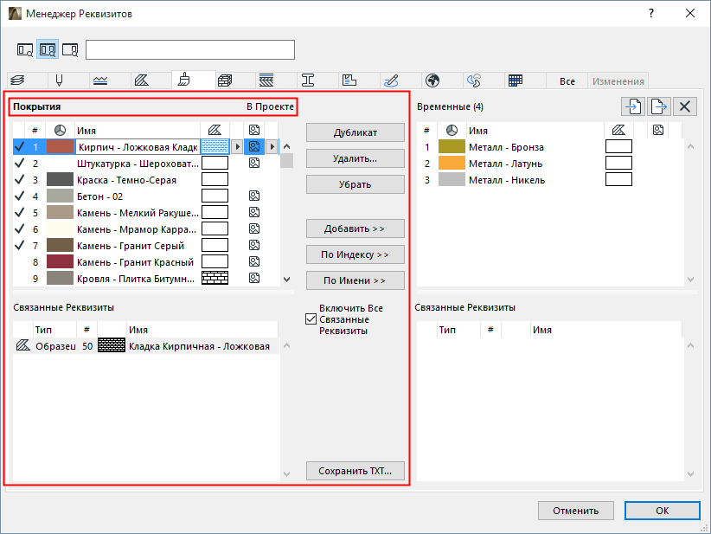The image size is (711, 534).
Task: Click the По Имени >> button
Action: [355, 280]
